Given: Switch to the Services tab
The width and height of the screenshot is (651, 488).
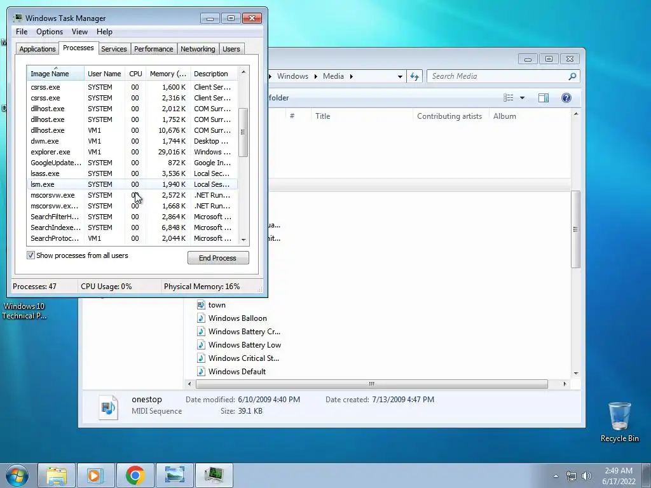Looking at the screenshot, I should tap(114, 49).
